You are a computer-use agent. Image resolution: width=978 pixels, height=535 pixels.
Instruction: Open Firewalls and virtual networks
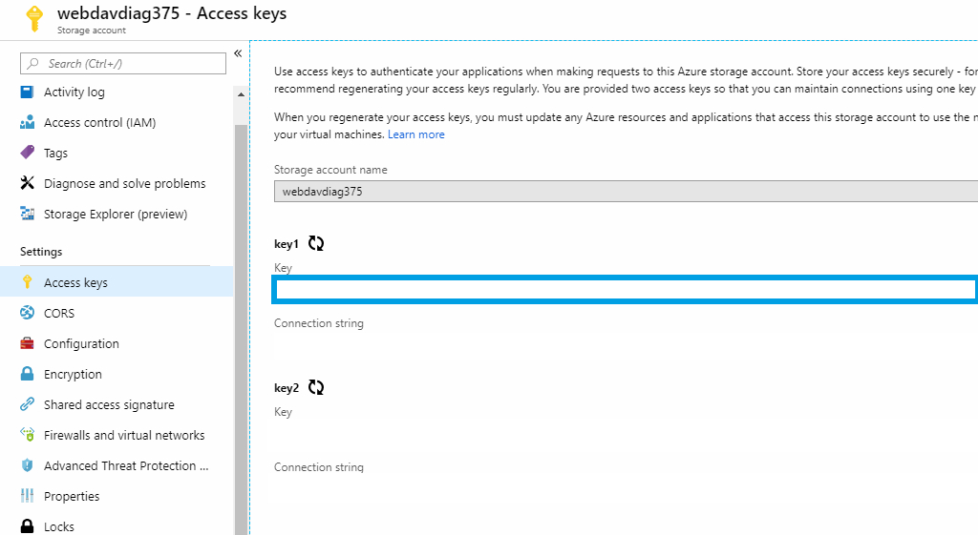[x=124, y=436]
